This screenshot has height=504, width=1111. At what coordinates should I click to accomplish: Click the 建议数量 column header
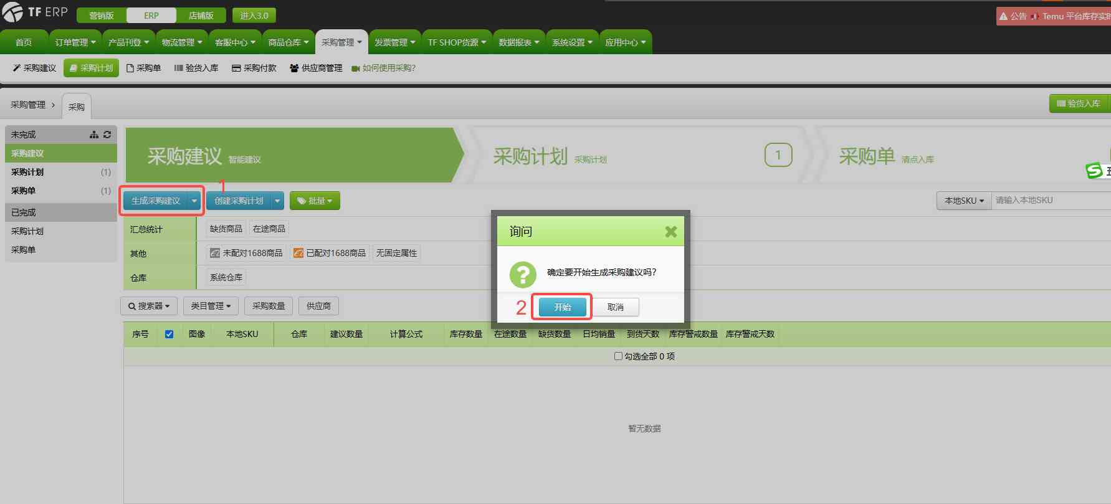click(x=346, y=335)
